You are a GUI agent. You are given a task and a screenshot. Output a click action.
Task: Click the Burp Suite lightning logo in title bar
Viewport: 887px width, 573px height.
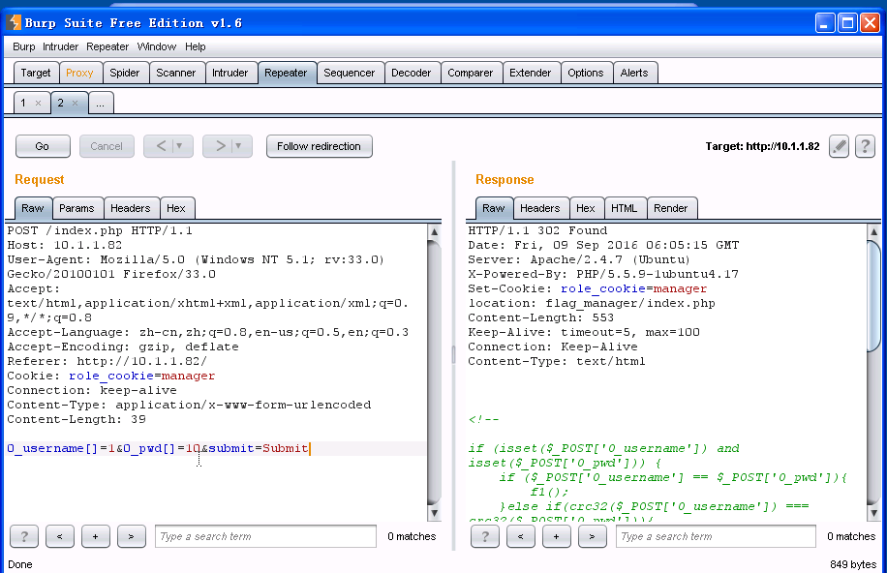tap(15, 22)
